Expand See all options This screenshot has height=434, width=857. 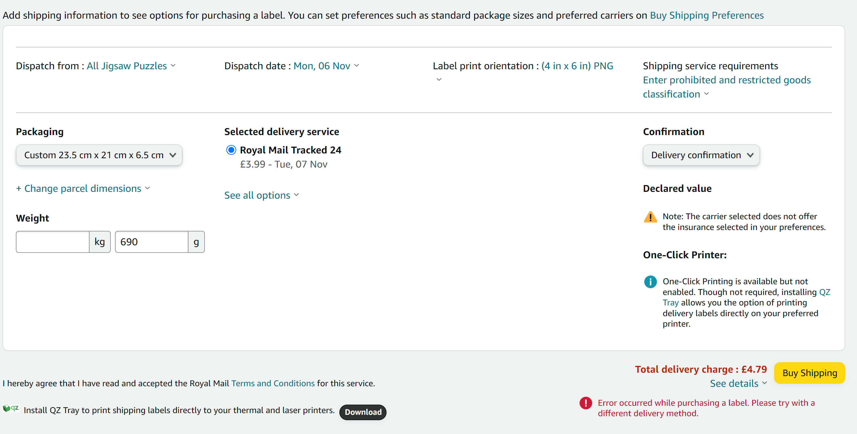(x=261, y=195)
